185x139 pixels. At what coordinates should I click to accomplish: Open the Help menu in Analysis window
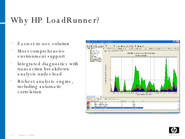tap(108, 44)
